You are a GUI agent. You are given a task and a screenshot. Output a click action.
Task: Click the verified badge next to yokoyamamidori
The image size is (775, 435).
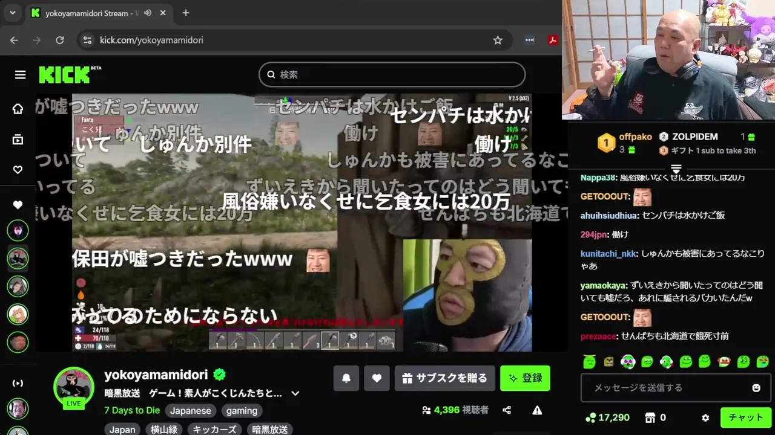[x=219, y=375]
